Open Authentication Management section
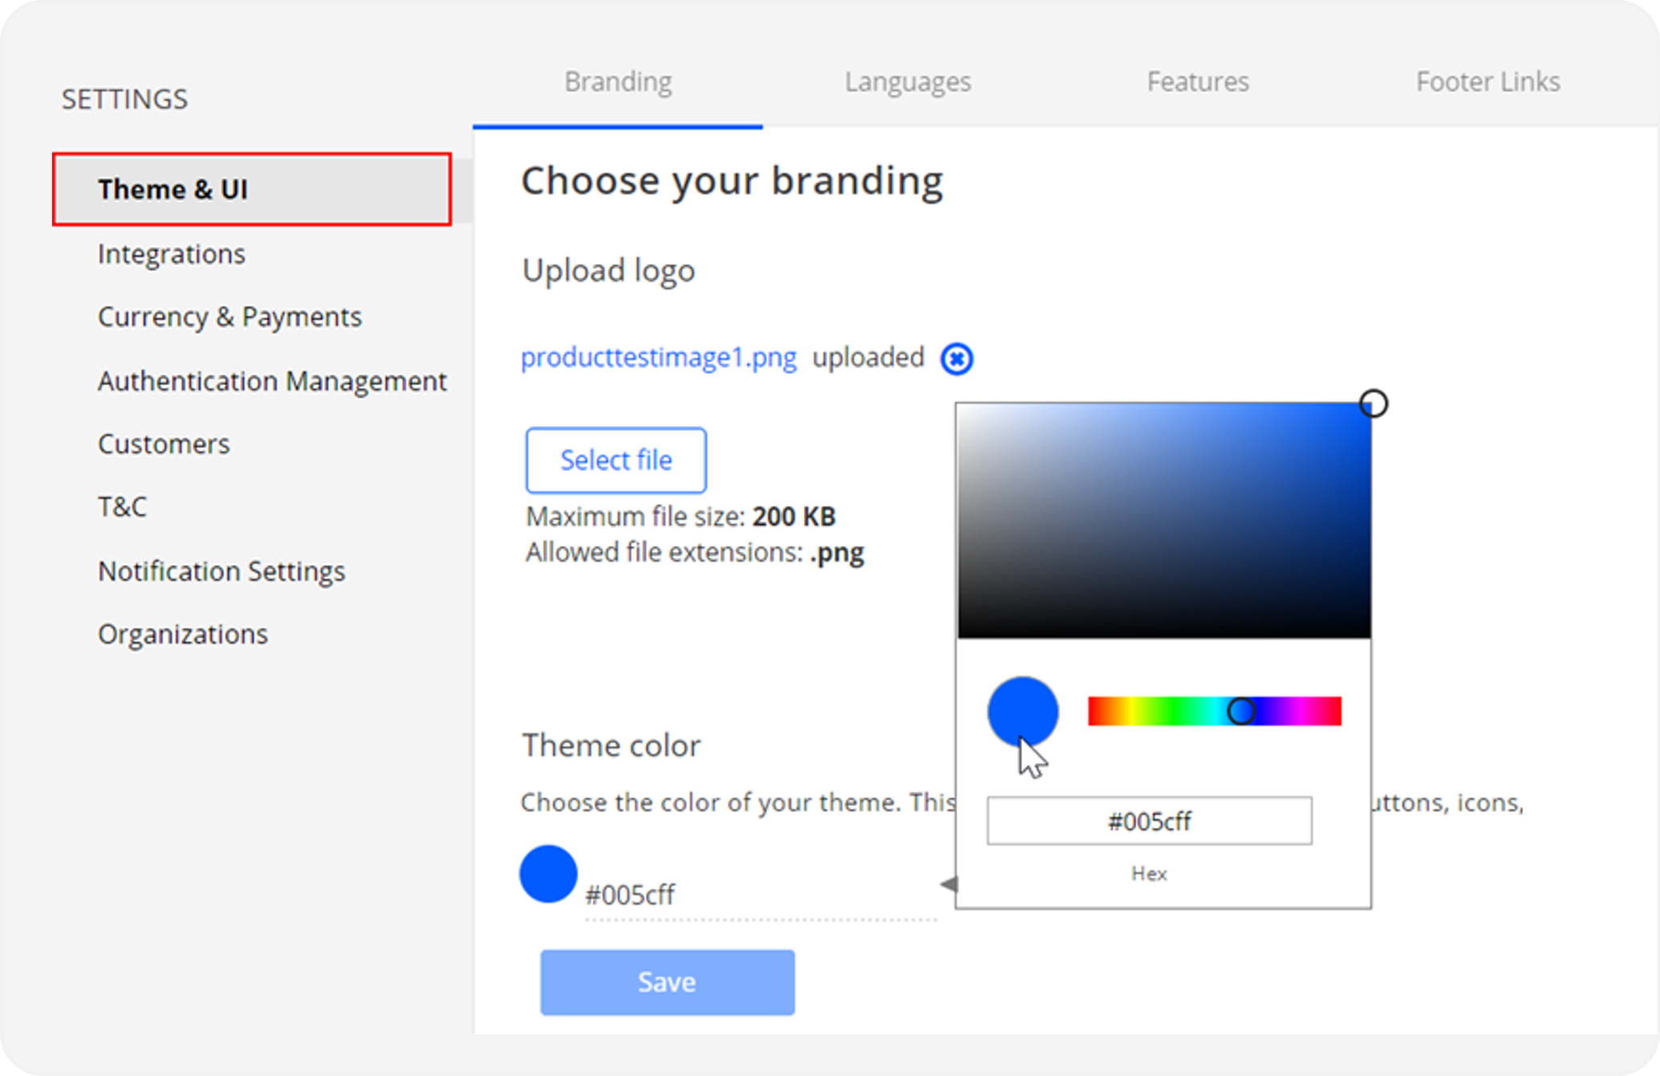Image resolution: width=1660 pixels, height=1076 pixels. pyautogui.click(x=272, y=381)
